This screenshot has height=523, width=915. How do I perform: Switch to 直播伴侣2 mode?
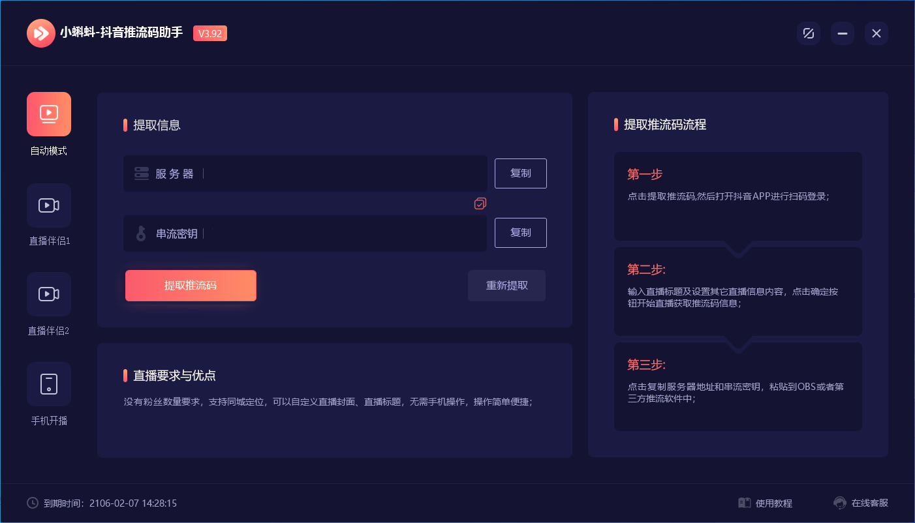tap(48, 294)
